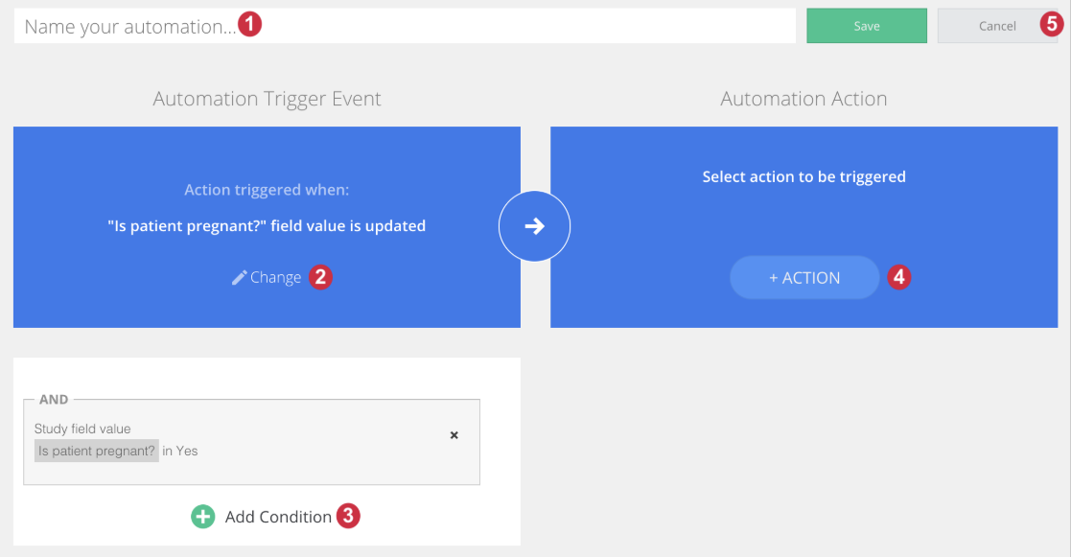Remove the condition with the x icon
Image resolution: width=1071 pixels, height=557 pixels.
pyautogui.click(x=454, y=435)
